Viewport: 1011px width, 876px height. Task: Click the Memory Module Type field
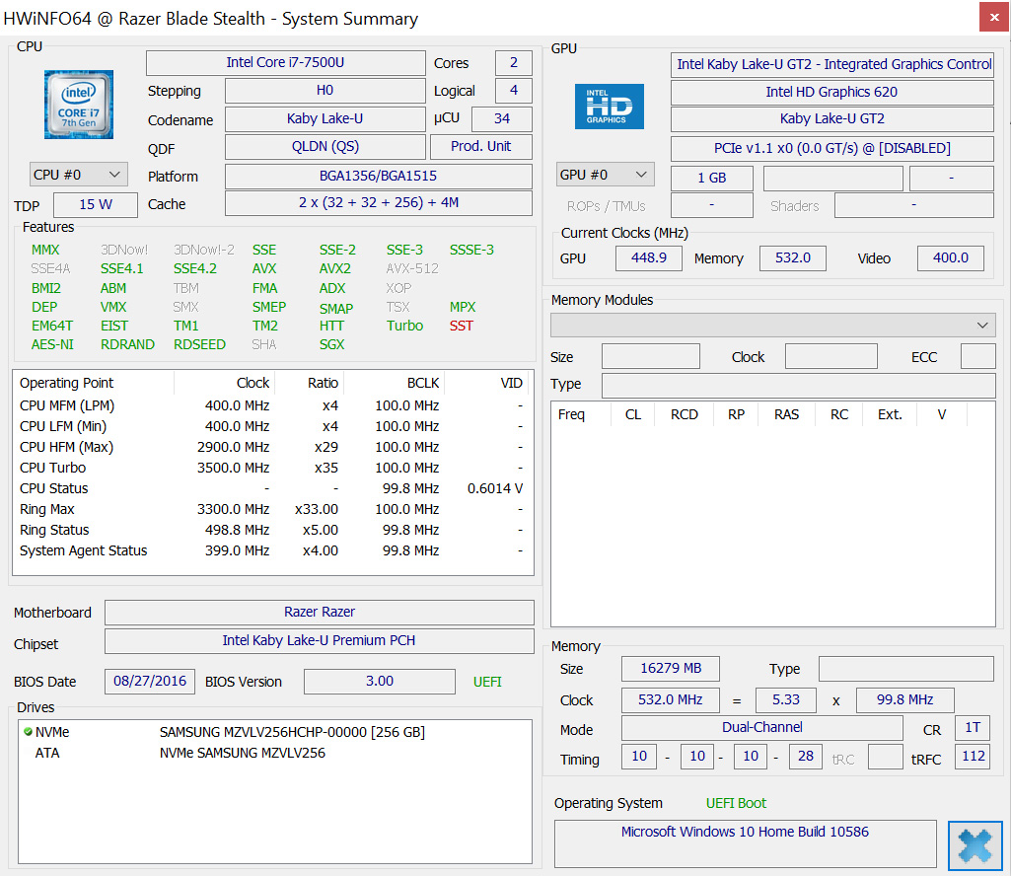(x=798, y=385)
